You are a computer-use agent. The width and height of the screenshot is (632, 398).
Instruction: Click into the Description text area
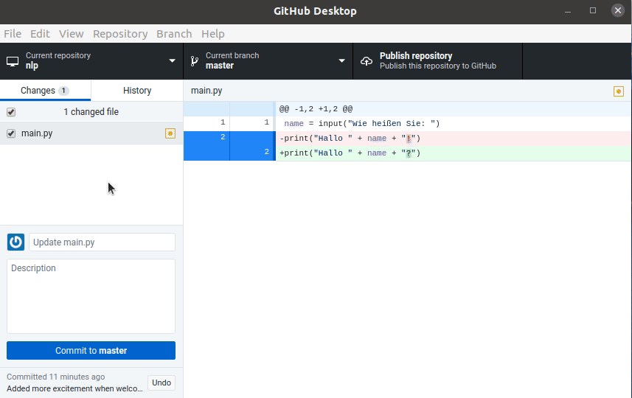pyautogui.click(x=91, y=296)
